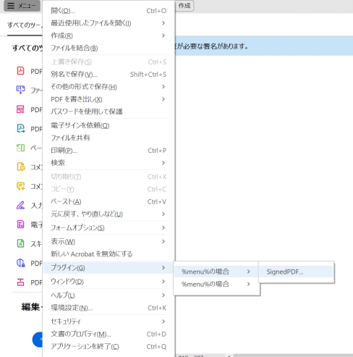Click the yellow speech bubble Add Comment icon

pos(21,186)
